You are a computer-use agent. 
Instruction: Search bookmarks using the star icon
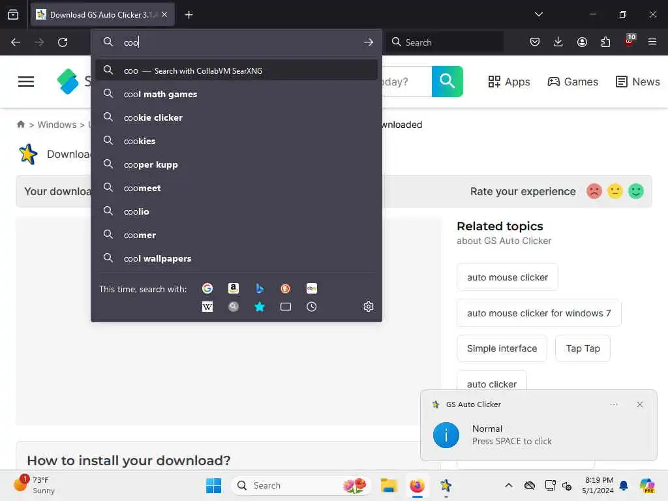tap(259, 307)
